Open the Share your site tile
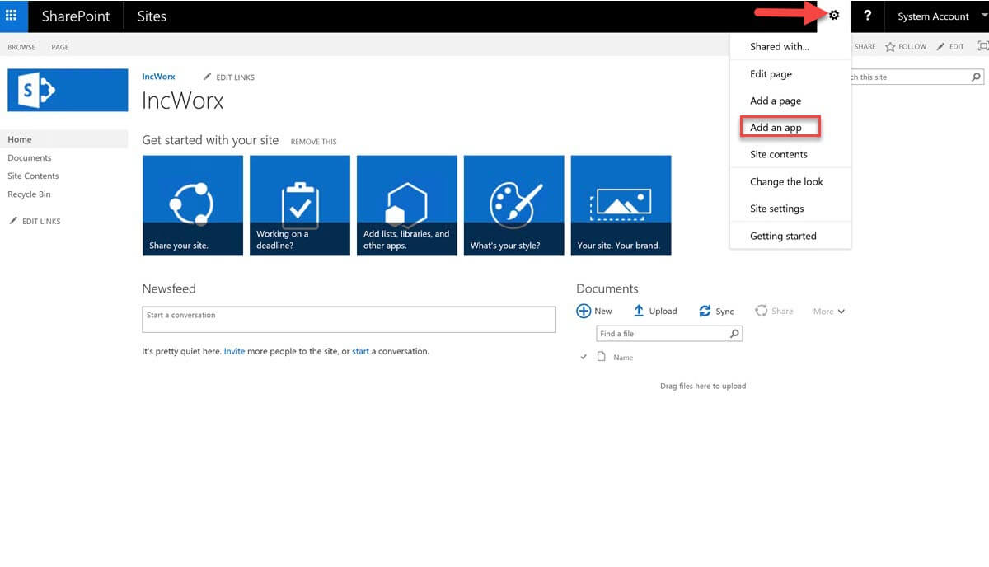The width and height of the screenshot is (989, 567). [x=193, y=205]
